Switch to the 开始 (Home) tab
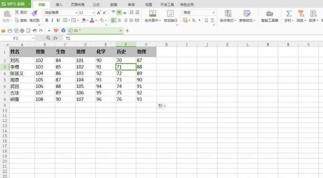Viewport: 323px width, 178px height. (x=42, y=4)
